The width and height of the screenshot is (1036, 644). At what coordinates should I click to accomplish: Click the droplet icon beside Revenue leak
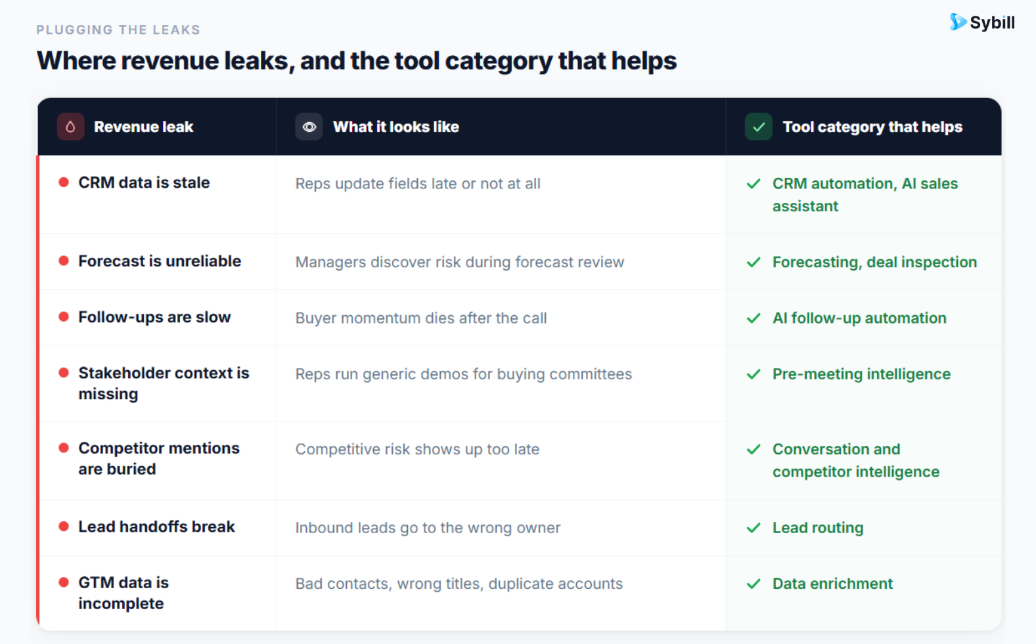[70, 127]
